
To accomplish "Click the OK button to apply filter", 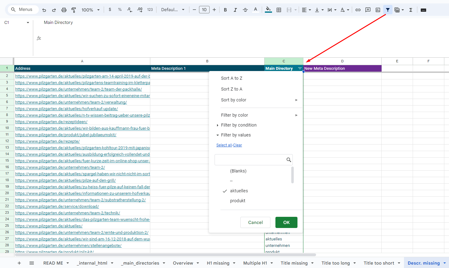I will tap(286, 222).
